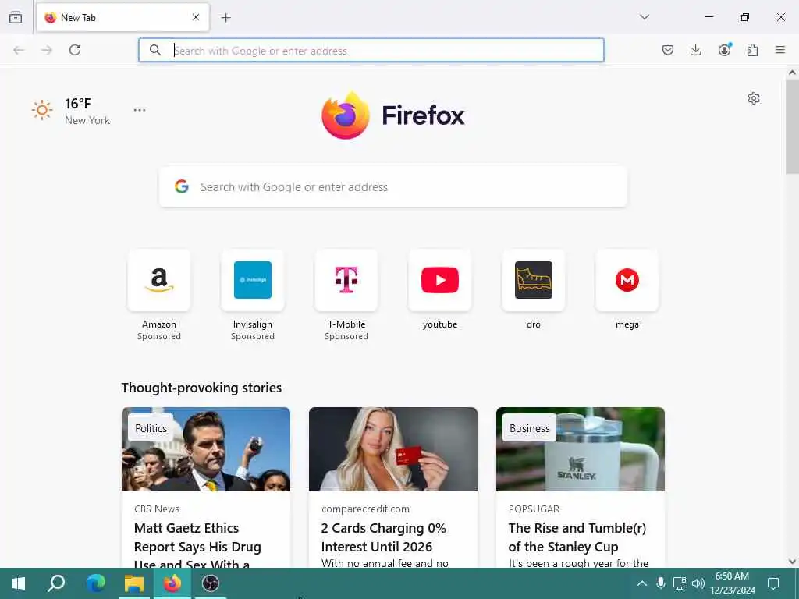Open the comparecredit.com card image

click(393, 449)
